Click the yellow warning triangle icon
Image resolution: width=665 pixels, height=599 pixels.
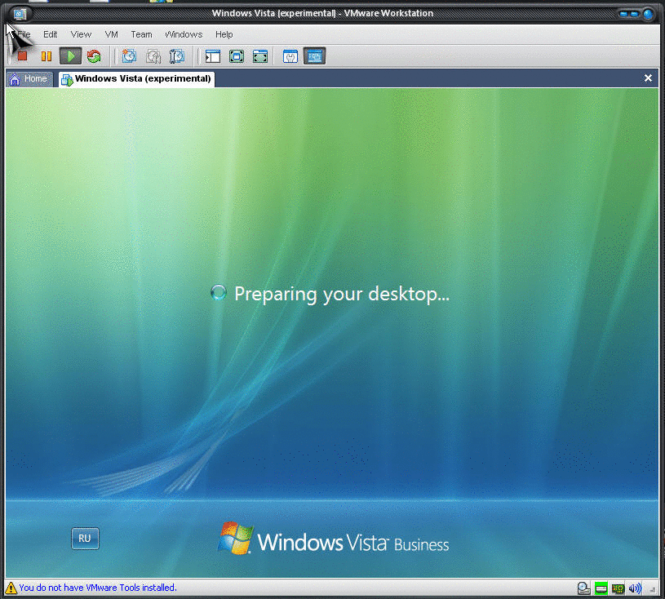coord(11,588)
